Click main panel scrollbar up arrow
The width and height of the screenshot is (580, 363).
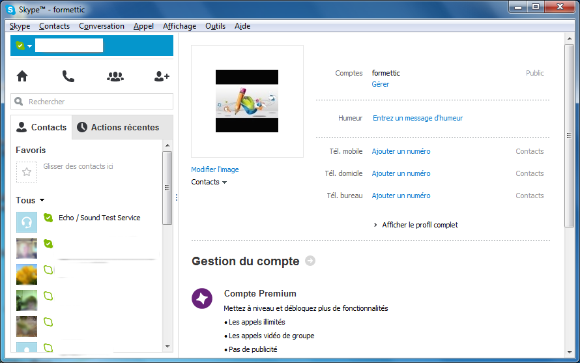coord(570,38)
